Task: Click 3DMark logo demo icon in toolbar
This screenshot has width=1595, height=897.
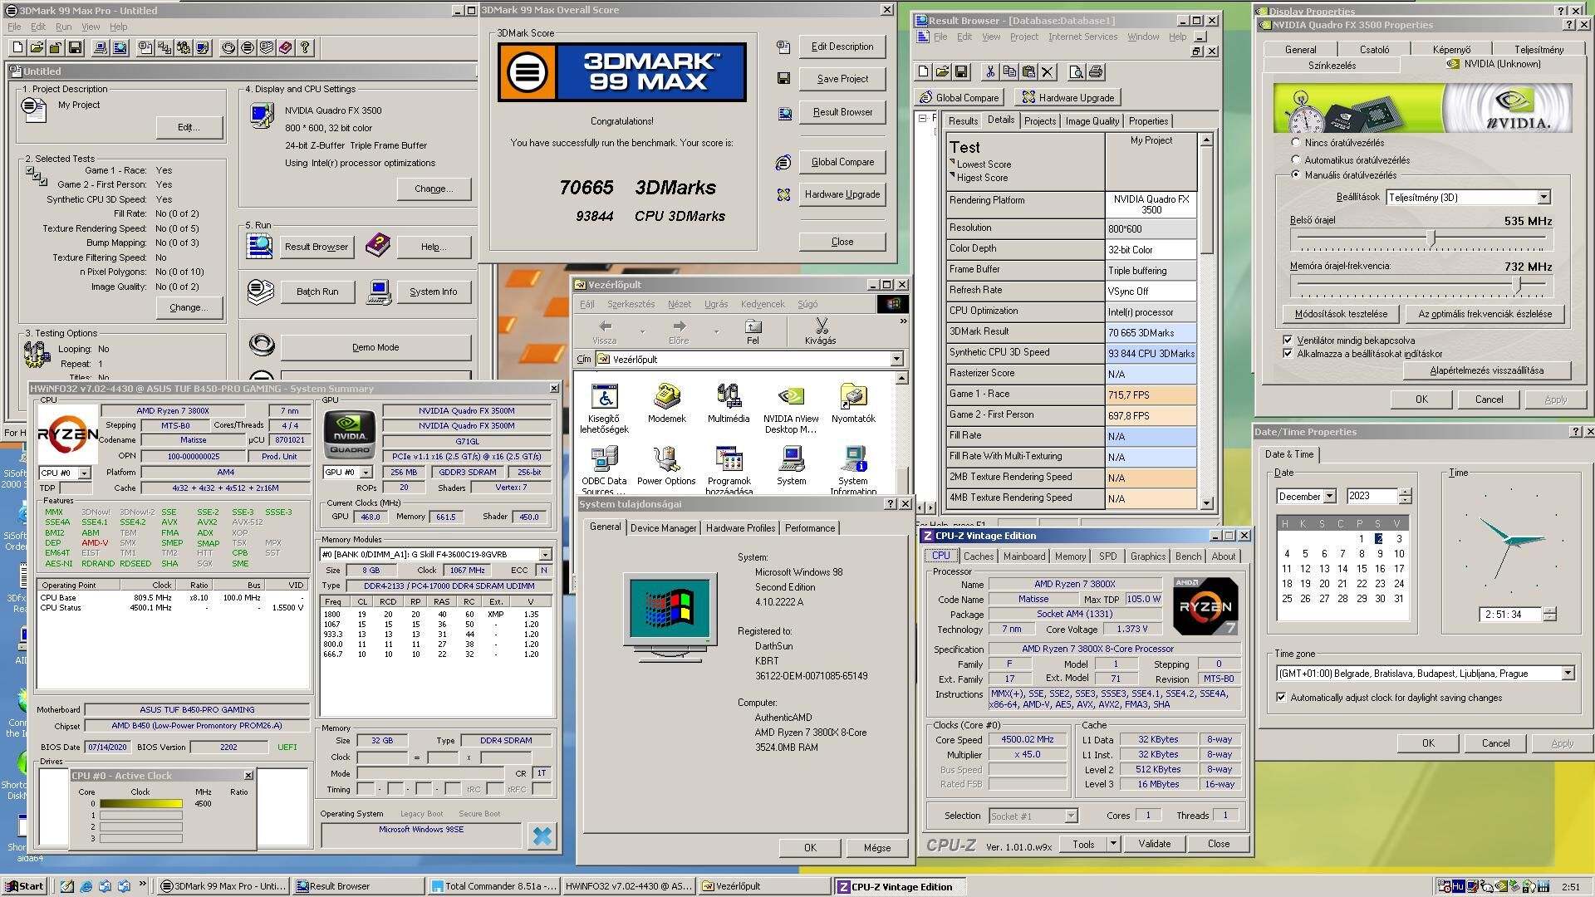Action: click(x=248, y=48)
